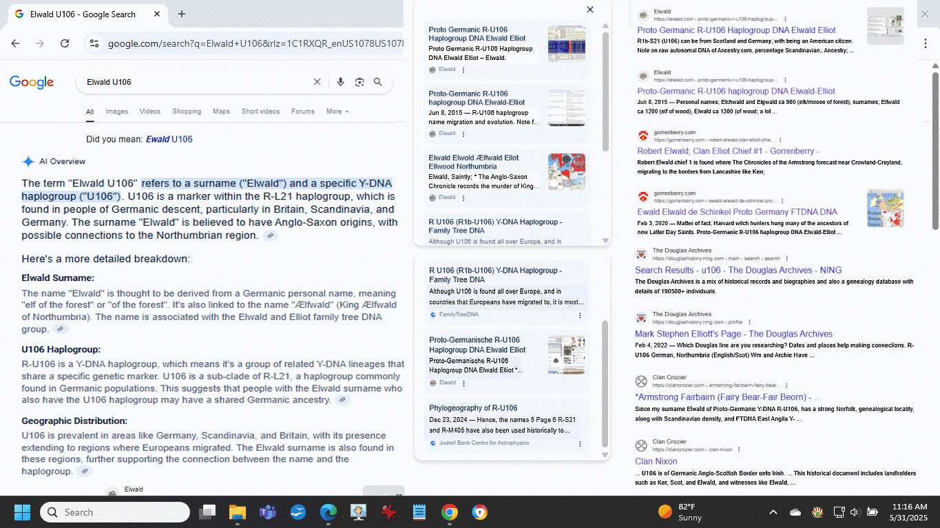The image size is (940, 528).
Task: Follow the 'Did you mean Ewald U106' suggestion
Action: point(169,139)
